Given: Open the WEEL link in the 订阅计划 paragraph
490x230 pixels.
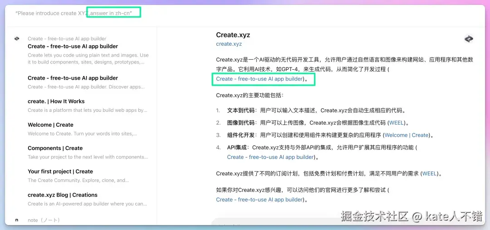Looking at the screenshot, I should (430, 173).
